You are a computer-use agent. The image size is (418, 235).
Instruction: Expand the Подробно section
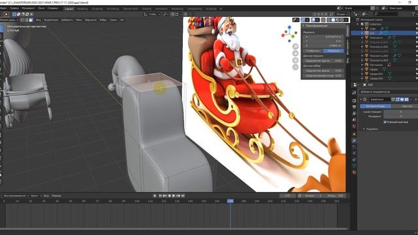click(x=364, y=129)
